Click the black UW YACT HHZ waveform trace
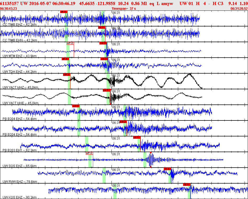Image resolution: width=248 pixels, height=199 pixels. (102, 81)
